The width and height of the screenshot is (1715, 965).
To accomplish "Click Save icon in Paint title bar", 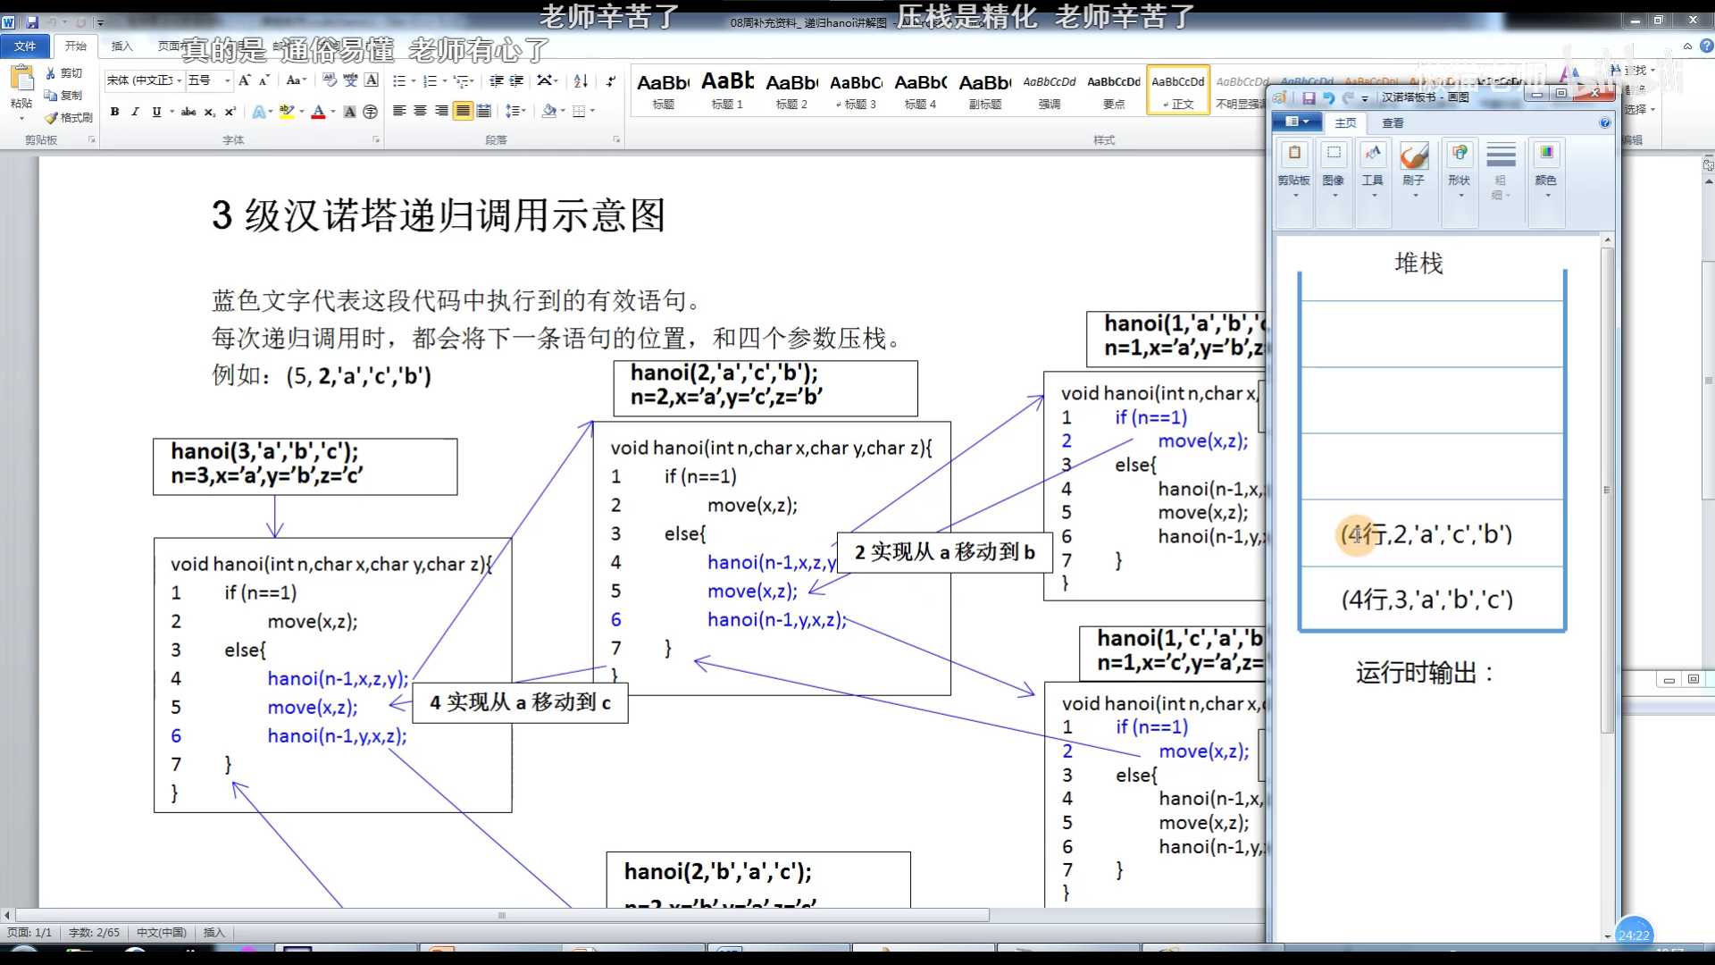I will (x=1309, y=97).
